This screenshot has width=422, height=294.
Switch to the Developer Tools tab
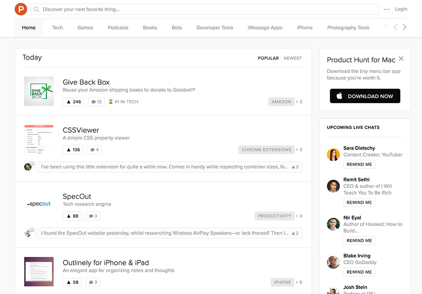pos(215,27)
